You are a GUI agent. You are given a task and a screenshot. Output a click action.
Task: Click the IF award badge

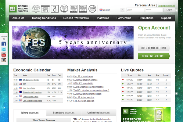[x=55, y=9]
